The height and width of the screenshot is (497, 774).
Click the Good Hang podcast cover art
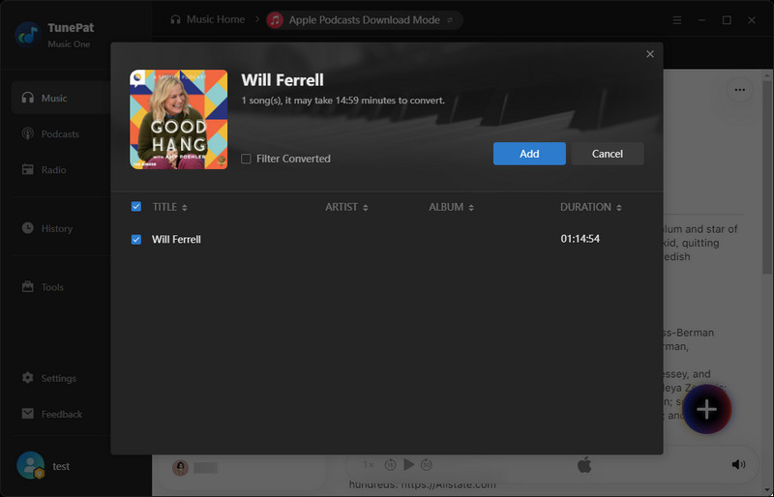point(179,119)
